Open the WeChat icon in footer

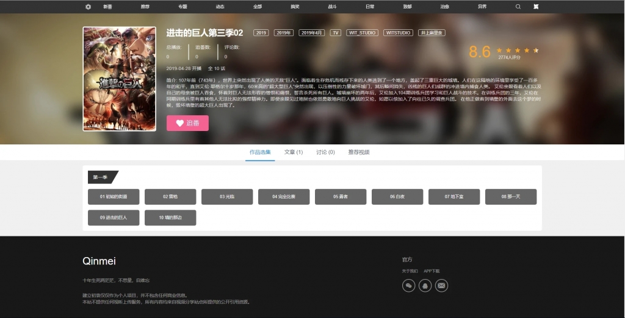(408, 285)
